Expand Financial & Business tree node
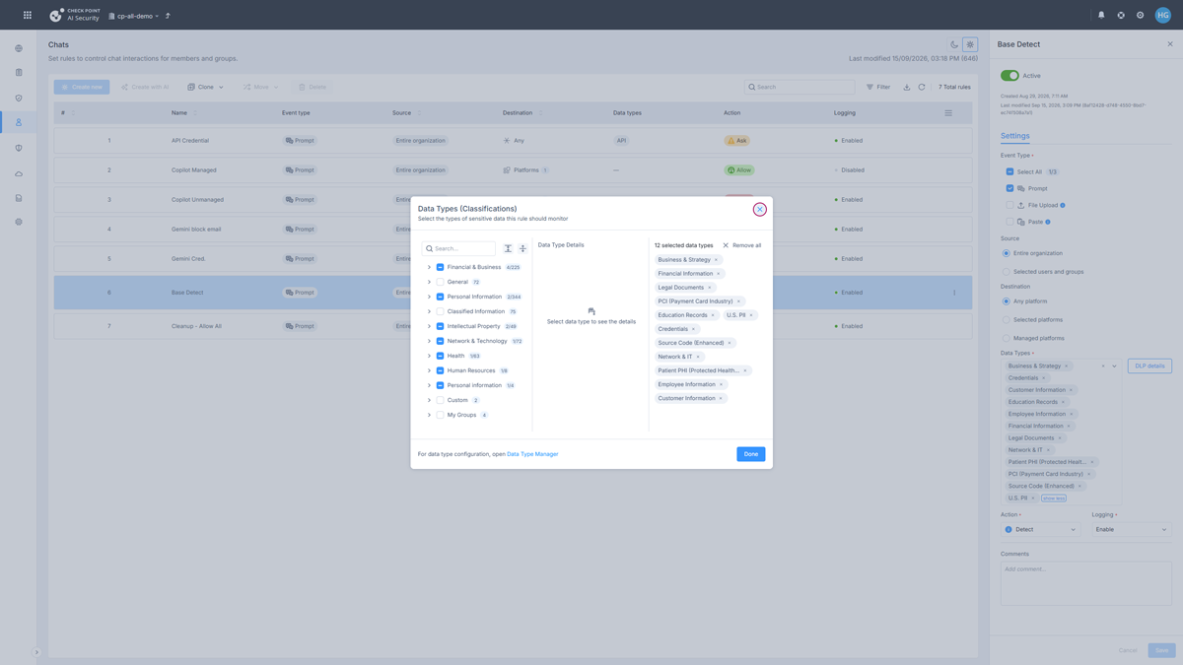This screenshot has height=665, width=1183. 429,267
